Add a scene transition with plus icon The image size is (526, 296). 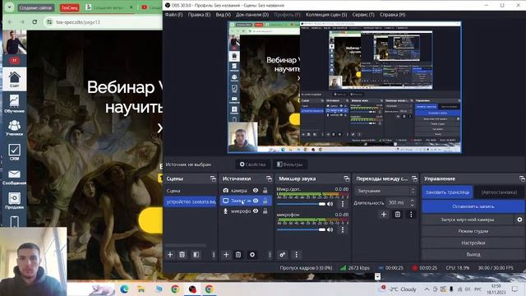click(x=384, y=214)
